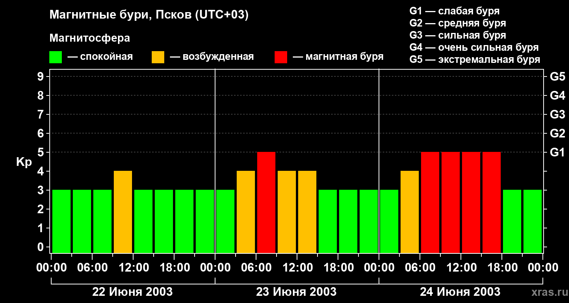Image resolution: width=569 pixels, height=303 pixels.
Task: Click the orange 12:00–15:00 bar on 23 Июня
Action: pyautogui.click(x=307, y=212)
